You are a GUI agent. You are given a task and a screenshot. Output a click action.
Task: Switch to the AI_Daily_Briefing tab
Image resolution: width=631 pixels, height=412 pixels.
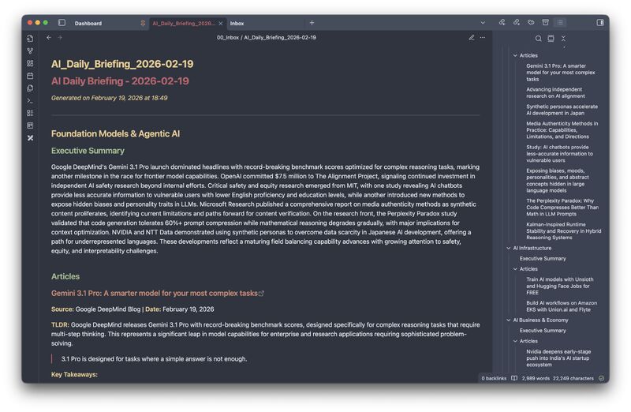[184, 24]
